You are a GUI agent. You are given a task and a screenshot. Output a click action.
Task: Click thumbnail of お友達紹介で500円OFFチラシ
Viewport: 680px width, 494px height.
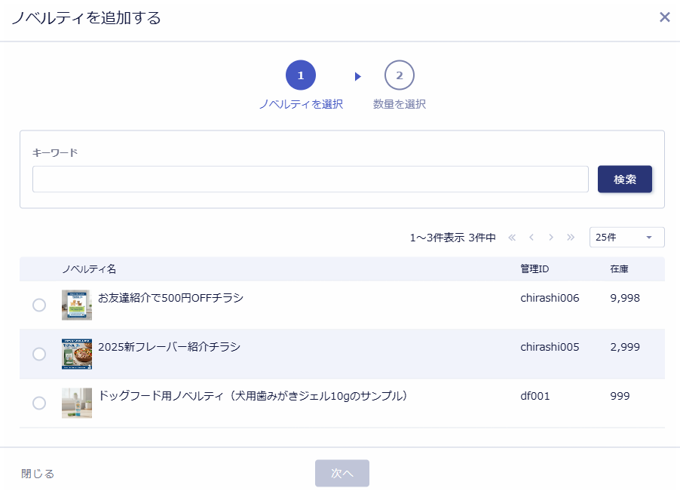[x=77, y=305]
